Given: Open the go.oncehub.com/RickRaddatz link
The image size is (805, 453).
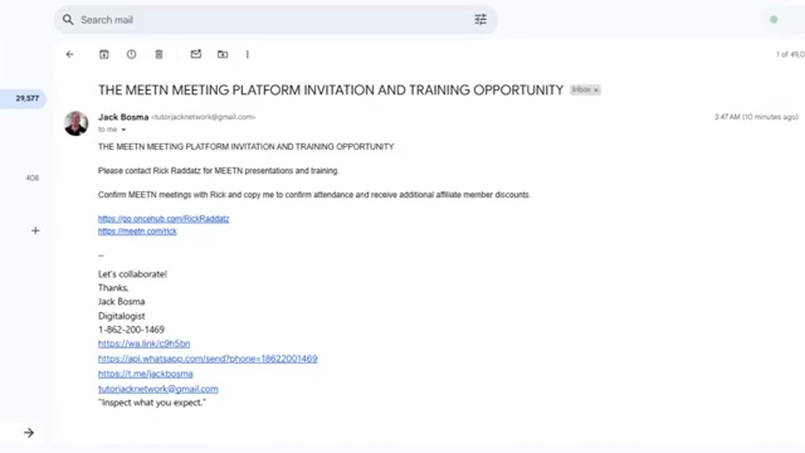Looking at the screenshot, I should (164, 219).
